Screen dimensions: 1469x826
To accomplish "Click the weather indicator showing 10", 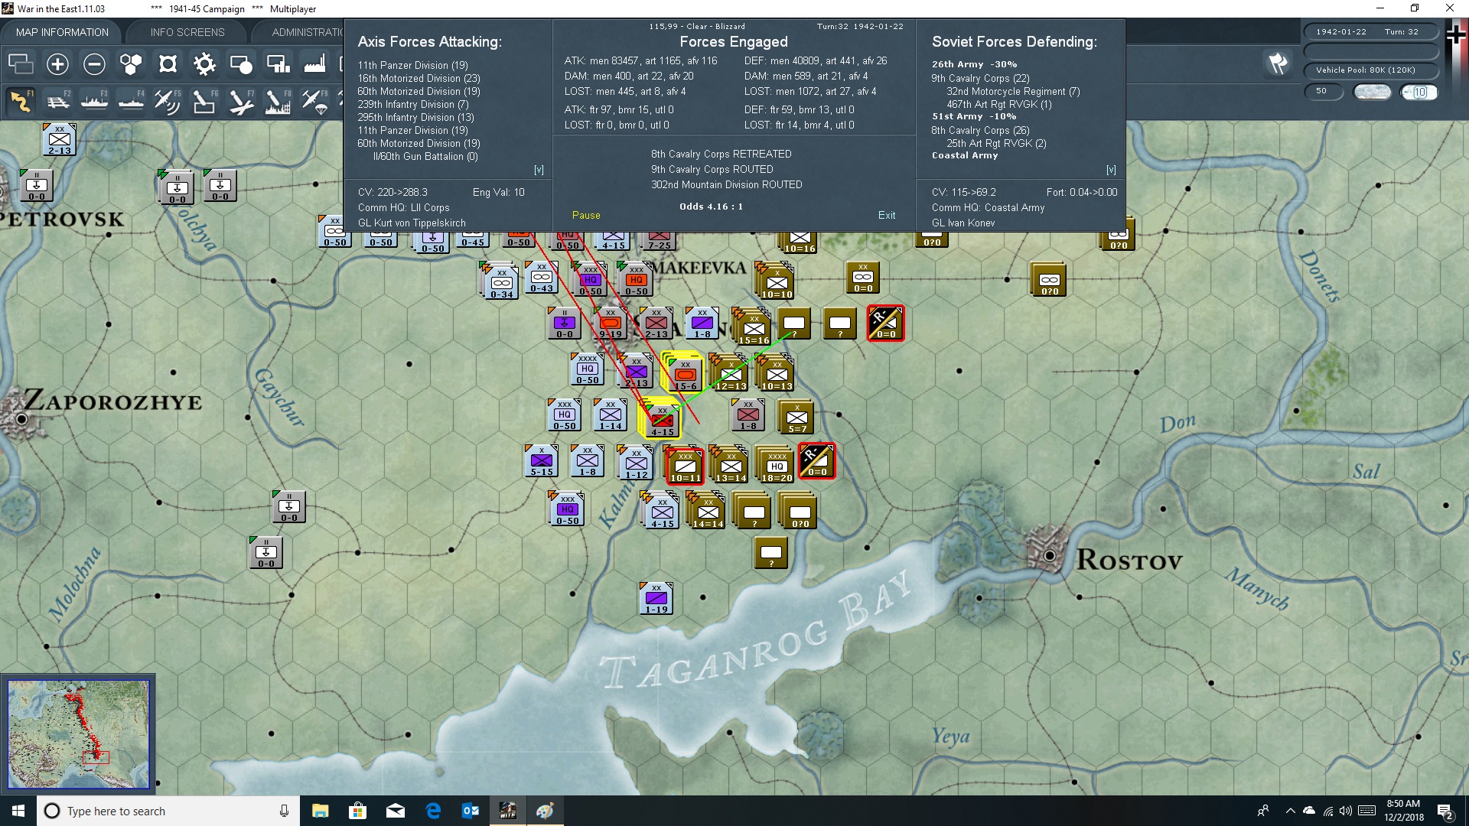I will [x=1419, y=92].
